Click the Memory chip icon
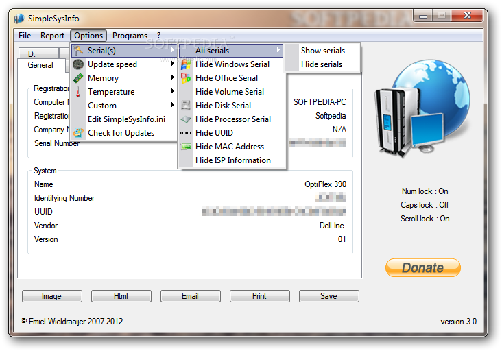Image resolution: width=502 pixels, height=351 pixels. tap(78, 78)
